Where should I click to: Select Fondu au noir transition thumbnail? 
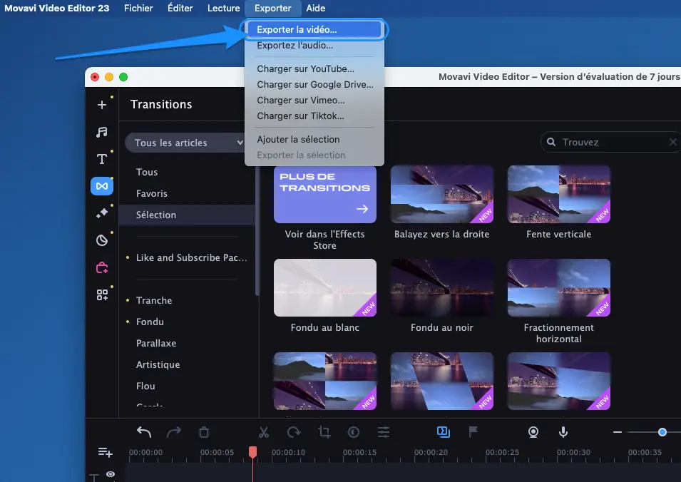pyautogui.click(x=441, y=287)
